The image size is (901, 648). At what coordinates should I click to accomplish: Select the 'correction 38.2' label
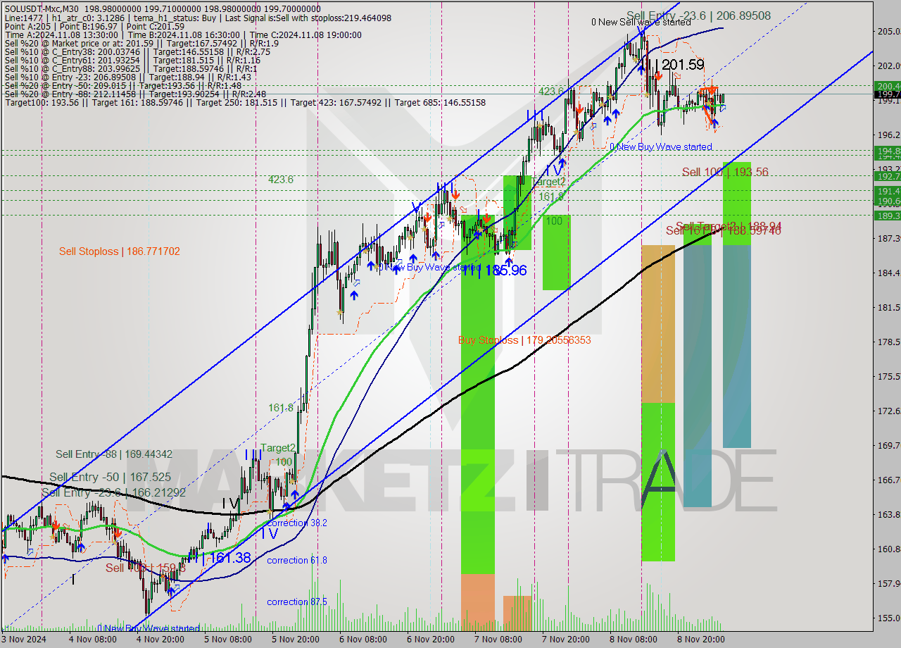pos(296,523)
